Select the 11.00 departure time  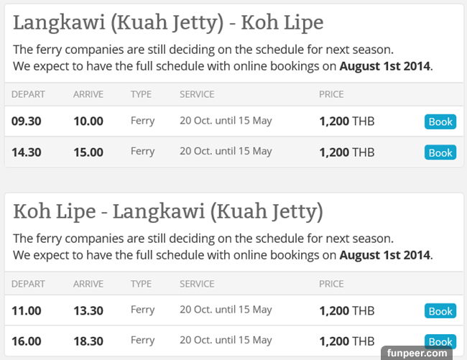27,311
